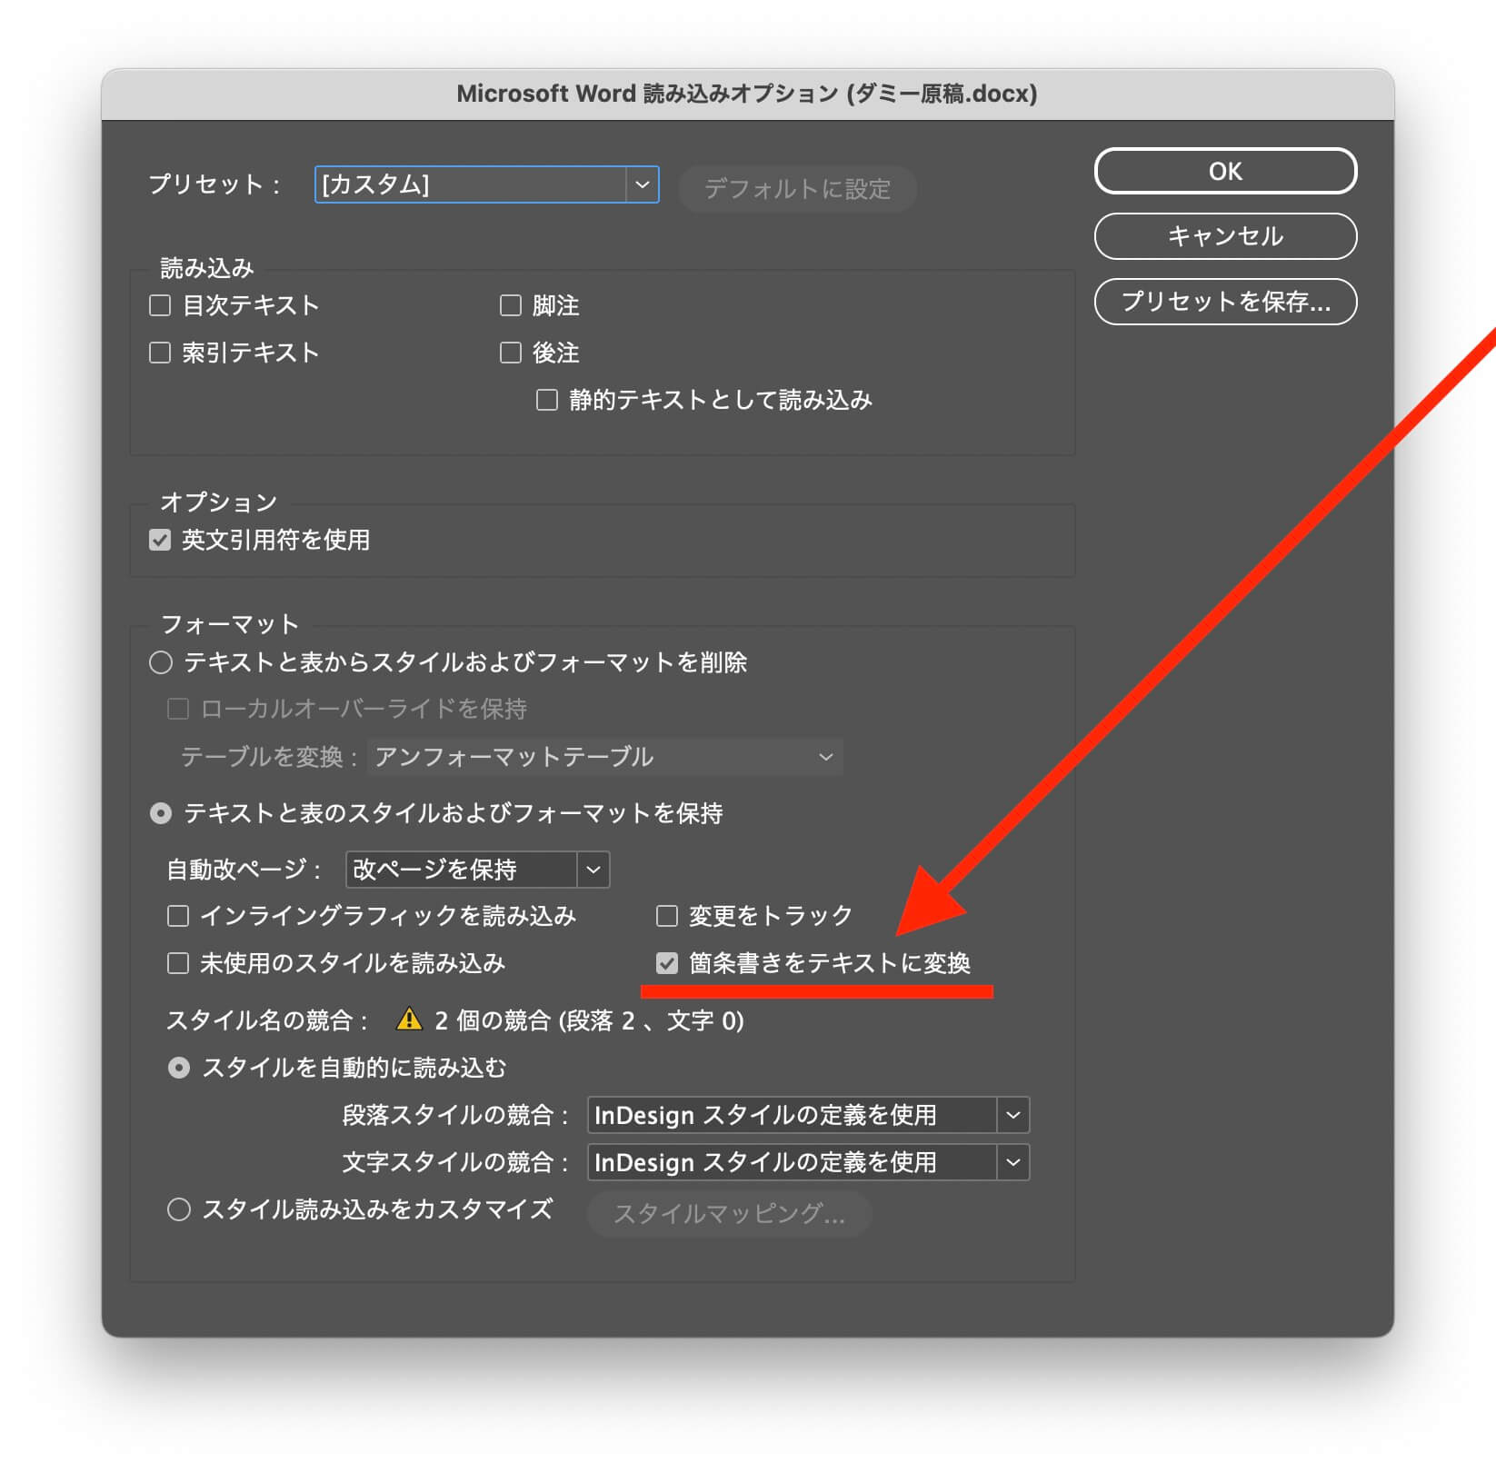Enable the 脚注 checkbox
This screenshot has height=1472, width=1496.
511,305
